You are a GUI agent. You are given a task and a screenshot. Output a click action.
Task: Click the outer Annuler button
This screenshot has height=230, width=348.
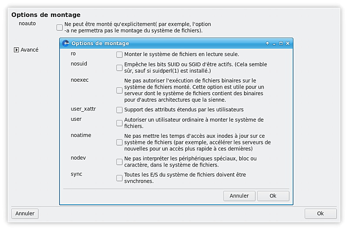(x=25, y=213)
